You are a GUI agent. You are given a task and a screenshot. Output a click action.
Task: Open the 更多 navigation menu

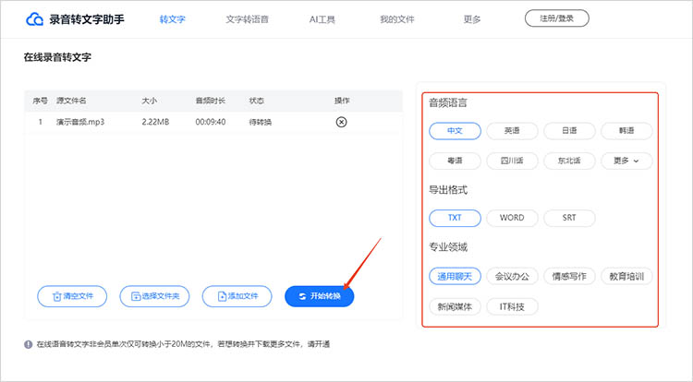pyautogui.click(x=471, y=19)
